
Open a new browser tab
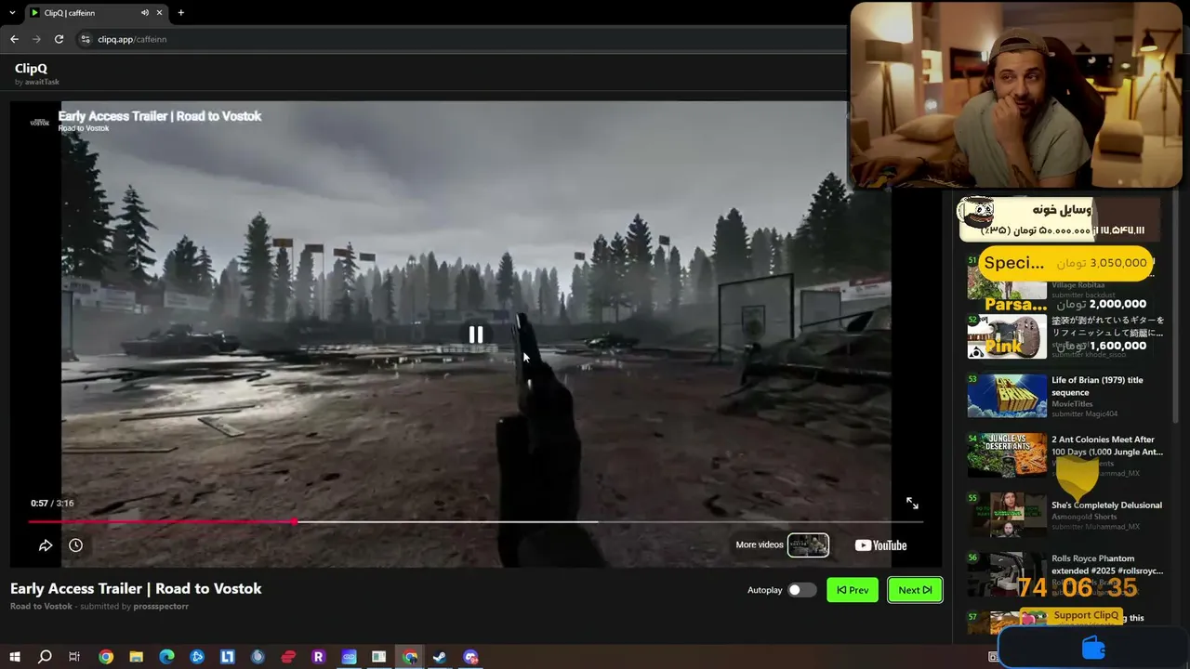[x=180, y=13]
